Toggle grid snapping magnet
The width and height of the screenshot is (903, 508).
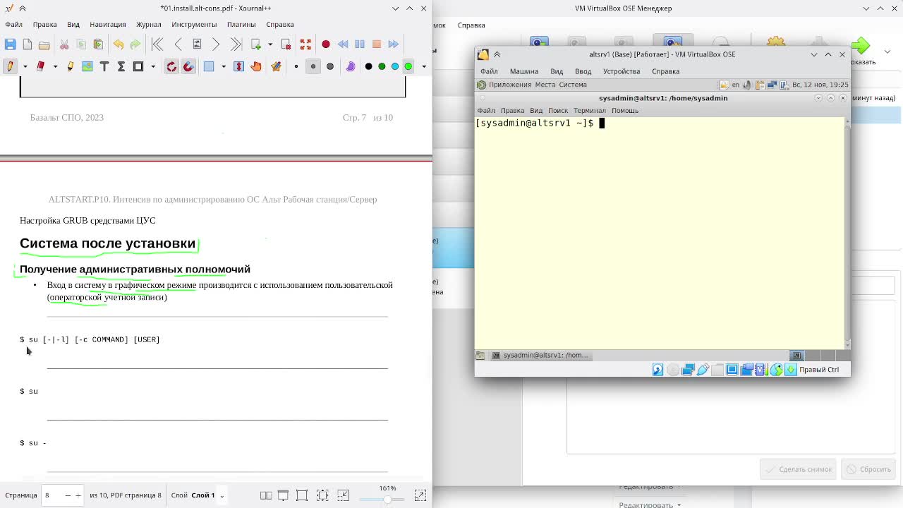pyautogui.click(x=188, y=66)
